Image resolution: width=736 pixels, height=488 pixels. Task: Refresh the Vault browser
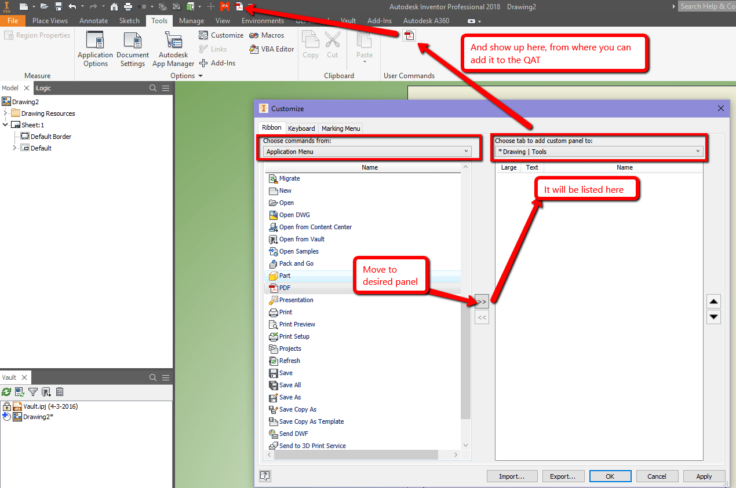tap(6, 391)
